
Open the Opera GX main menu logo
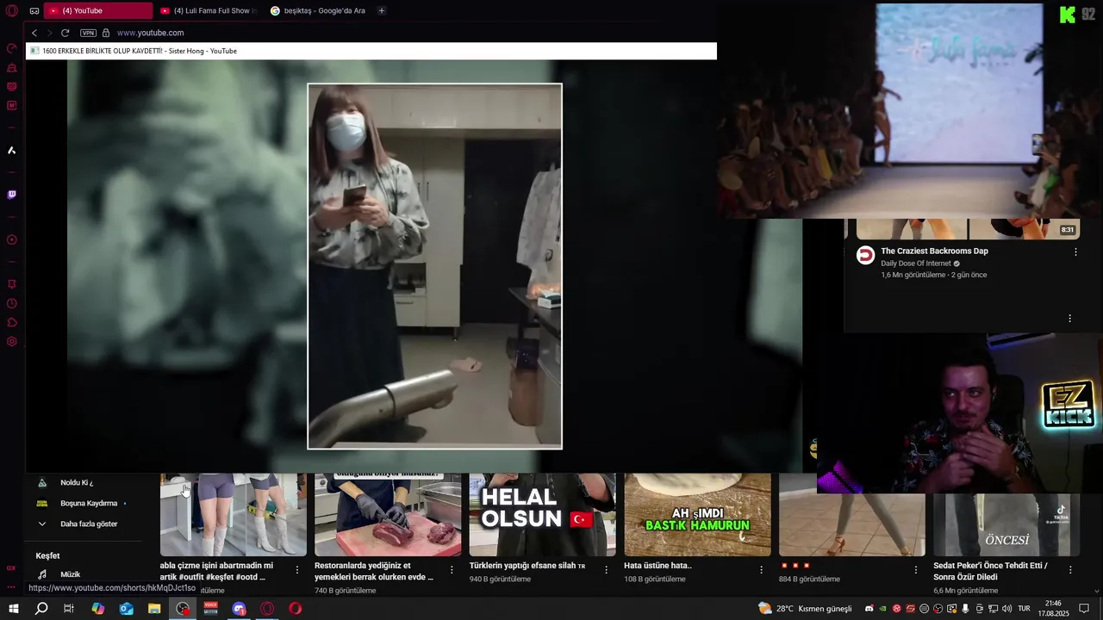click(x=12, y=11)
